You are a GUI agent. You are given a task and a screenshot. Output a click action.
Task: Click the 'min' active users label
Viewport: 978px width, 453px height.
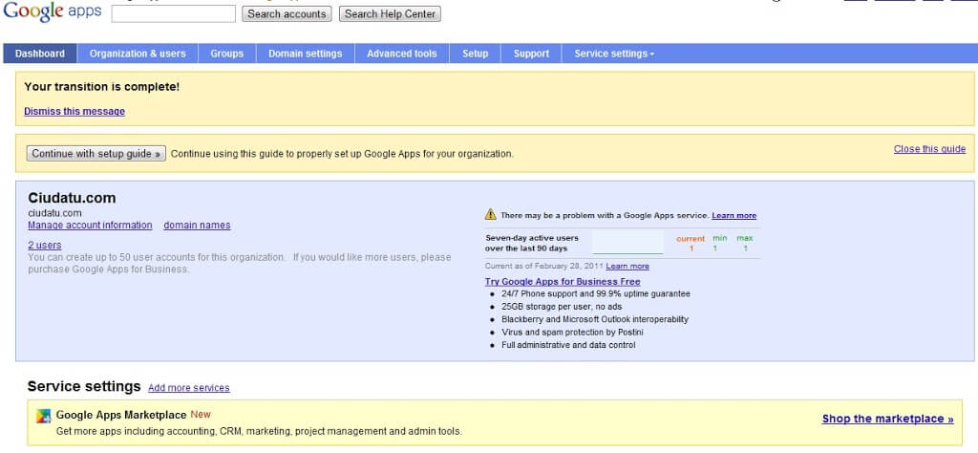[720, 238]
